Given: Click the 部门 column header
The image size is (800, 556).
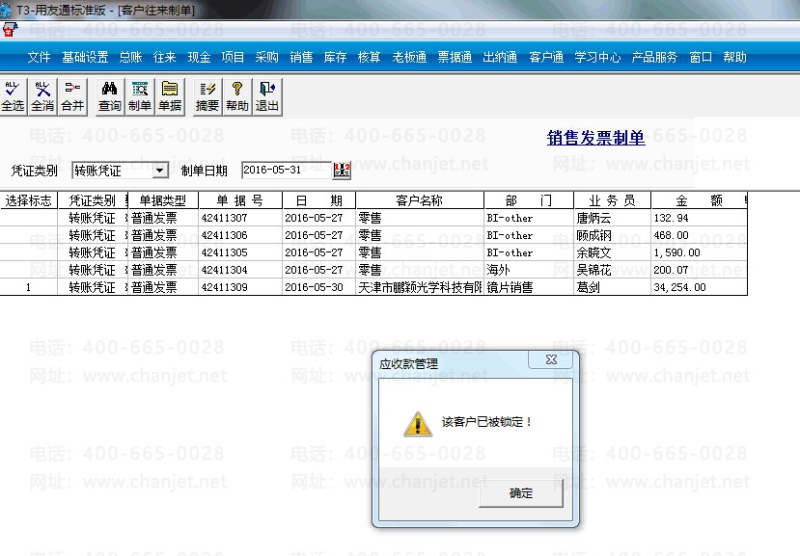Looking at the screenshot, I should [529, 200].
